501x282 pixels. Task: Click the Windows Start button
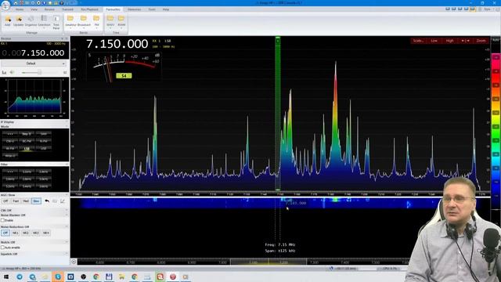click(x=5, y=277)
